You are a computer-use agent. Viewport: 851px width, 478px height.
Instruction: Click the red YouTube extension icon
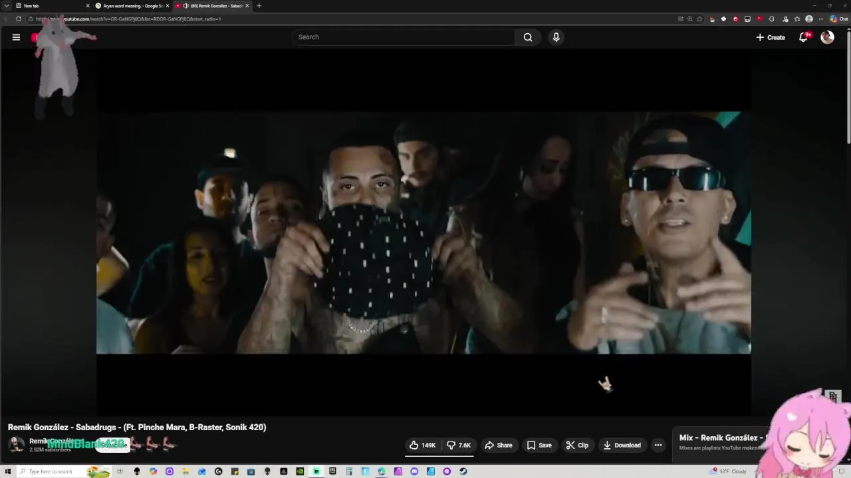tap(759, 19)
